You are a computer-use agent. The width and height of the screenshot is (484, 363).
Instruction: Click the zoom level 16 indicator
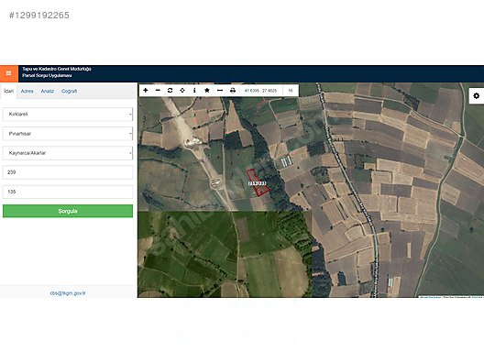tap(291, 91)
